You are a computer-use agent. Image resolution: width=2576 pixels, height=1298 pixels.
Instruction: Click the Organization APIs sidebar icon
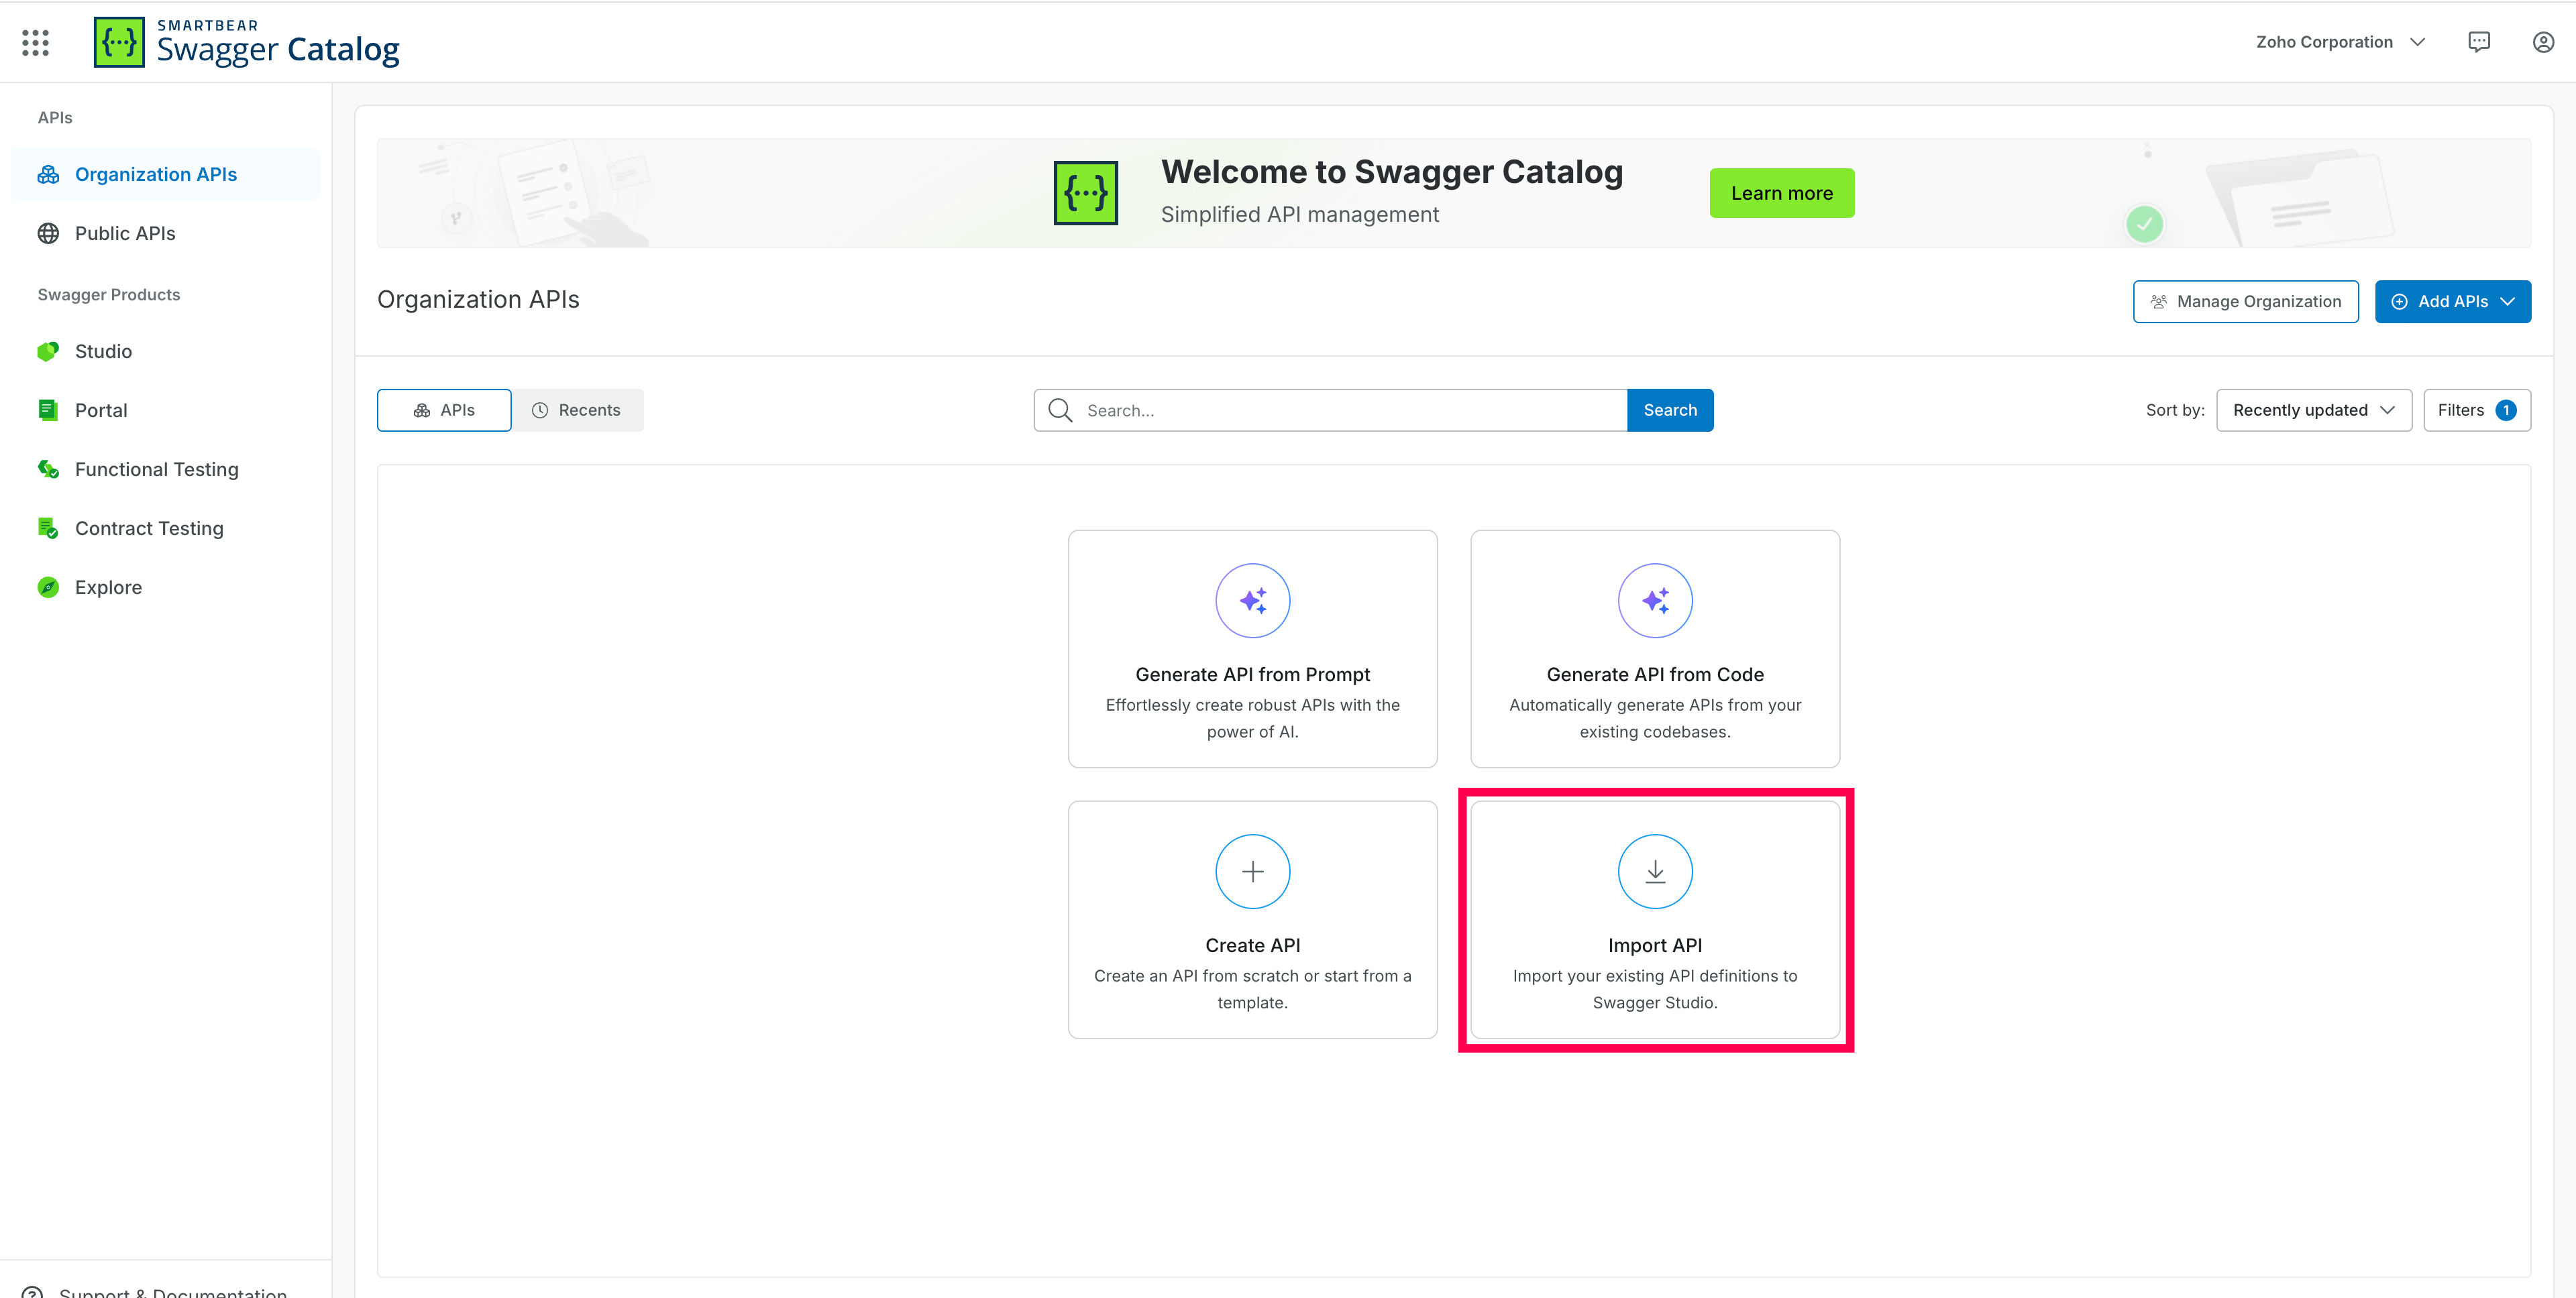point(48,175)
